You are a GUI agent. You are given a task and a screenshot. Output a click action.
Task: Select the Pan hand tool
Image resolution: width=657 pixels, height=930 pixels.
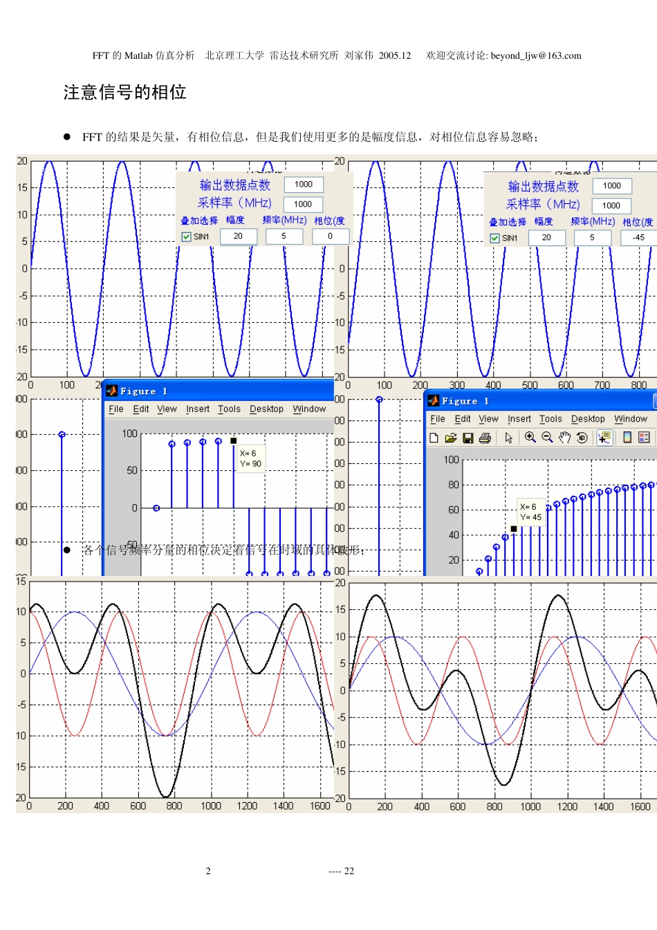pos(564,438)
